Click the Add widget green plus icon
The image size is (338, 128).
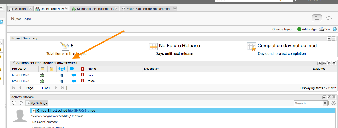click(x=299, y=29)
